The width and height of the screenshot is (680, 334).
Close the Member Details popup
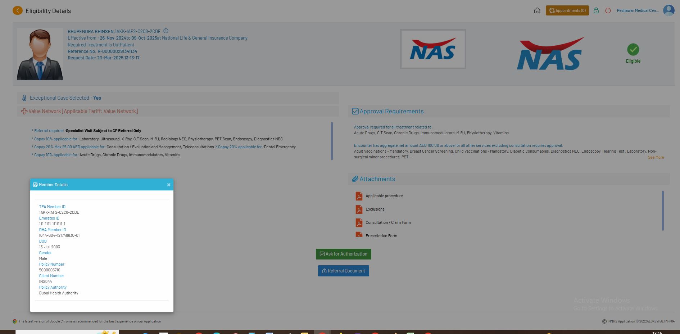pyautogui.click(x=169, y=185)
